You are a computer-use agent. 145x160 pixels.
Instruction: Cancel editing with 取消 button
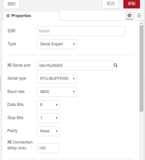(x=110, y=4)
